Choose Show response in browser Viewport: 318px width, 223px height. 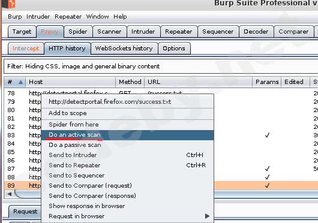click(128, 206)
